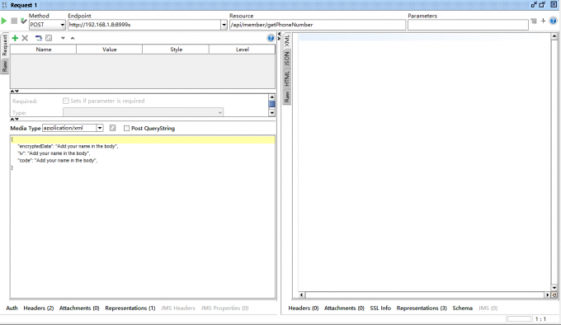This screenshot has width=561, height=325.
Task: Remove parameter with the gray X icon
Action: [x=25, y=38]
